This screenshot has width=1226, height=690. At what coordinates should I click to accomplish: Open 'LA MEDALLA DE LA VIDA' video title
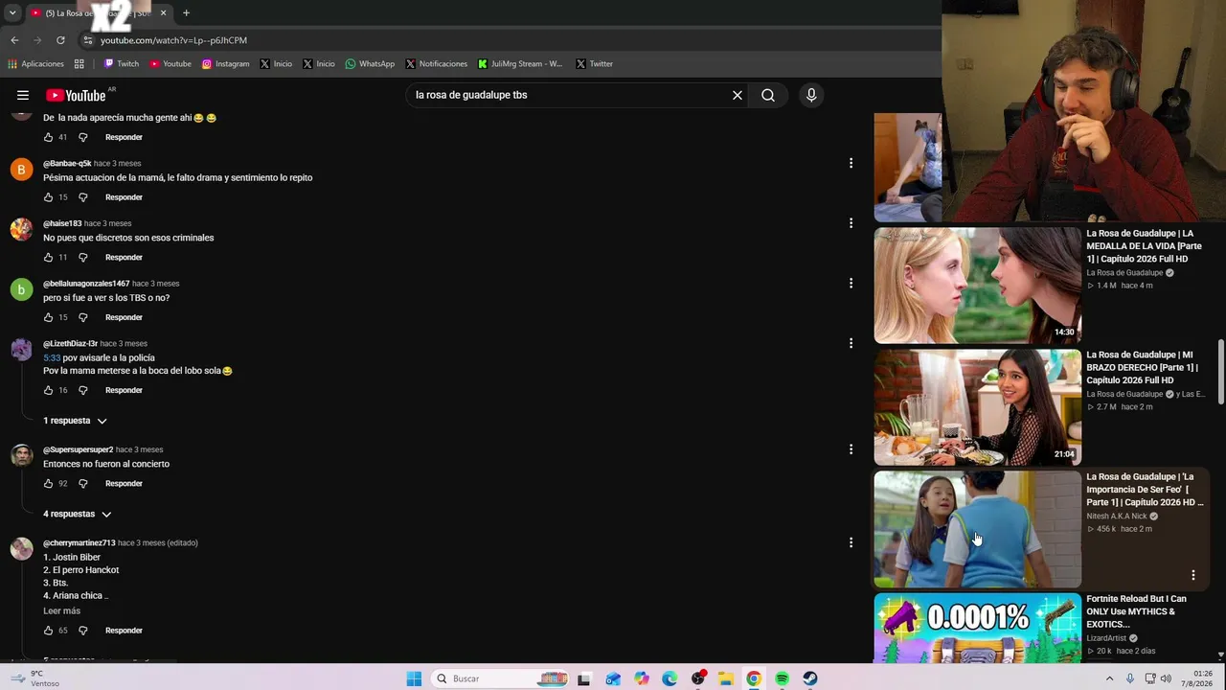pos(1144,246)
